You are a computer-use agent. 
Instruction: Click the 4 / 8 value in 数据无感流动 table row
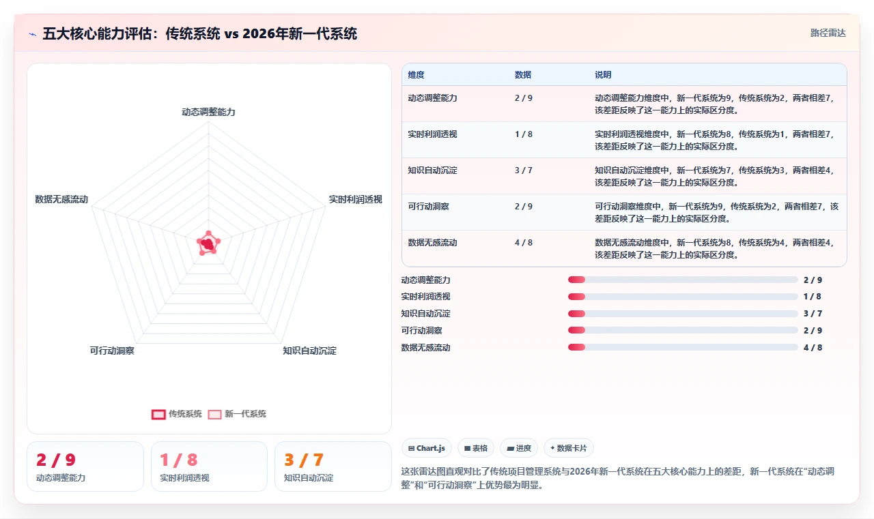(x=524, y=243)
